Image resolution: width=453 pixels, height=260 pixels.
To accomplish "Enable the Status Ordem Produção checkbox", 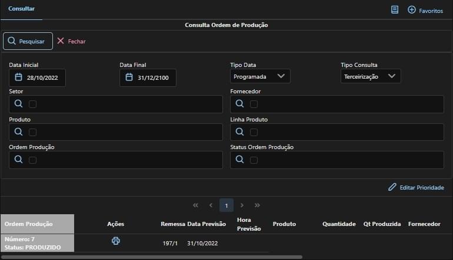I will (x=254, y=160).
